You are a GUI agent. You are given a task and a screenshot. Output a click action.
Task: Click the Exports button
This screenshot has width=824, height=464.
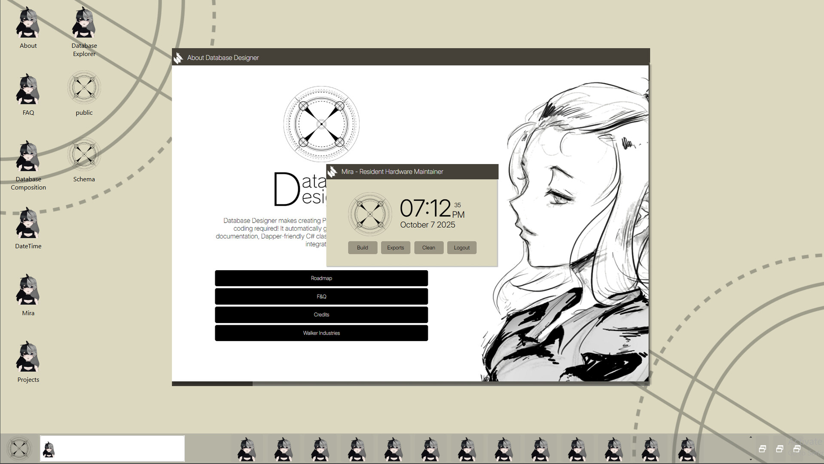[x=395, y=247]
